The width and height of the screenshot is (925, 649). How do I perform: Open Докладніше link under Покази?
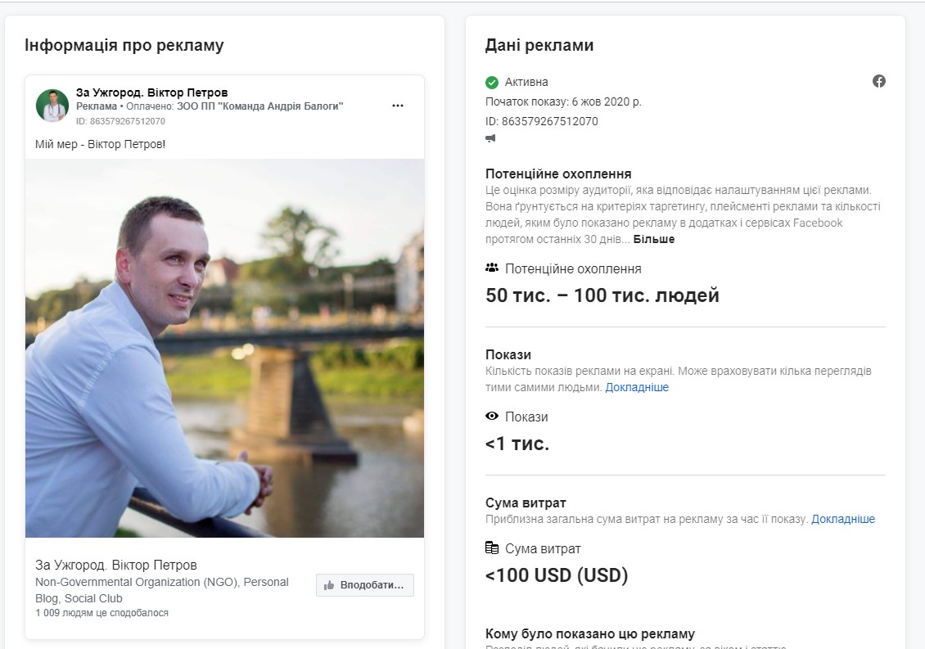(x=637, y=387)
